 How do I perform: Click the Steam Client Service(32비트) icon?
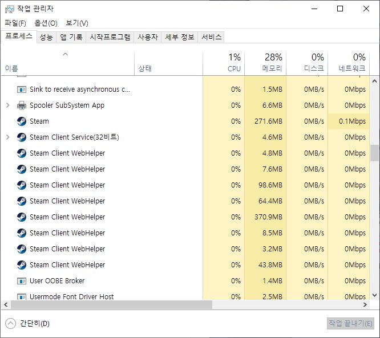tap(22, 137)
